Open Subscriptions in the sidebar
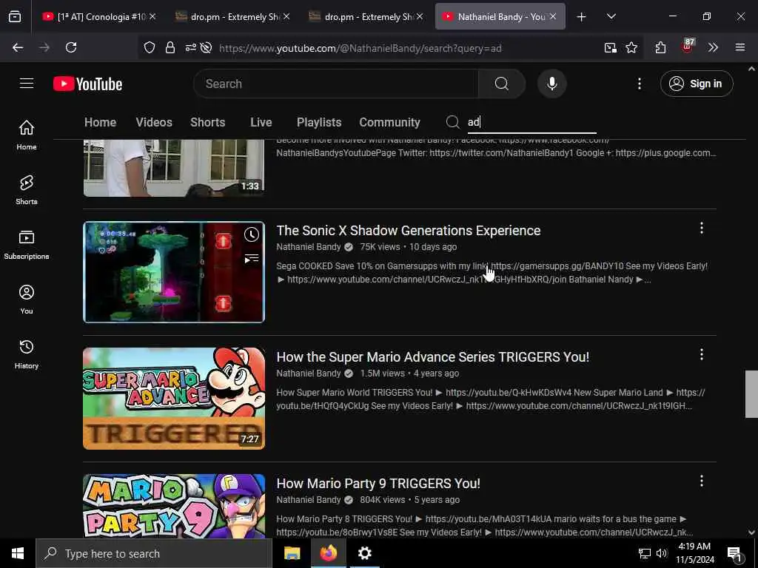The image size is (758, 568). click(27, 244)
